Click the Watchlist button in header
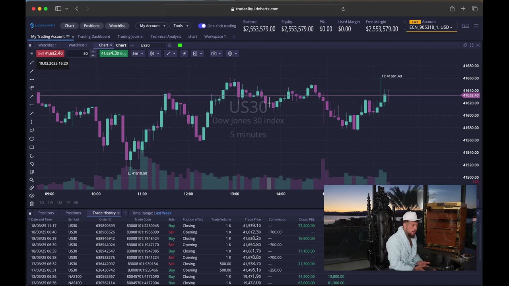The width and height of the screenshot is (509, 286). pyautogui.click(x=117, y=26)
